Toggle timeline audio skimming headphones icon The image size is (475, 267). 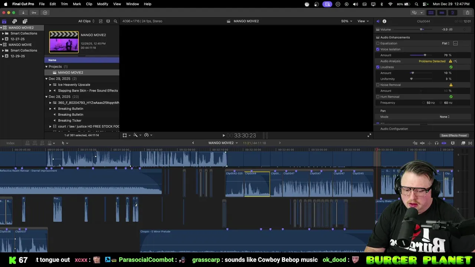[436, 143]
